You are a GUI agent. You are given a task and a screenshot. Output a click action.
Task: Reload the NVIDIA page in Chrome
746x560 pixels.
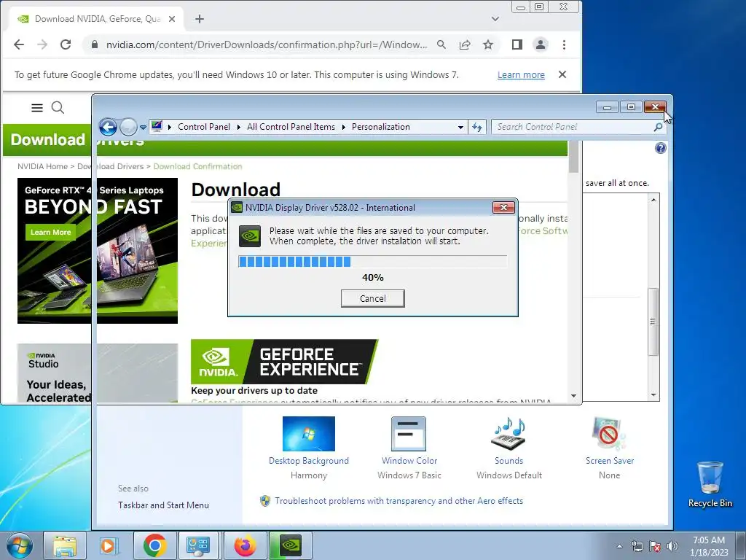66,44
